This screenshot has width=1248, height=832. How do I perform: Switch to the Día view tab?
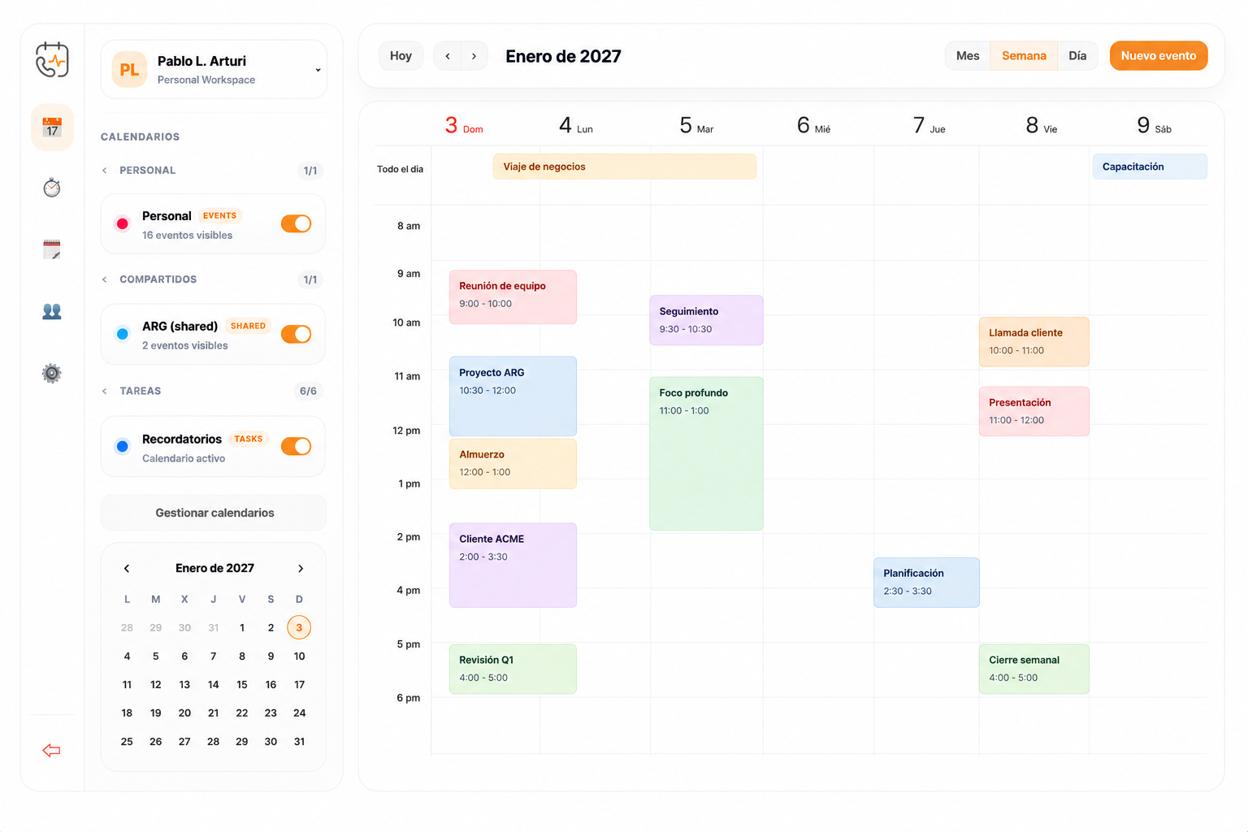coord(1077,56)
